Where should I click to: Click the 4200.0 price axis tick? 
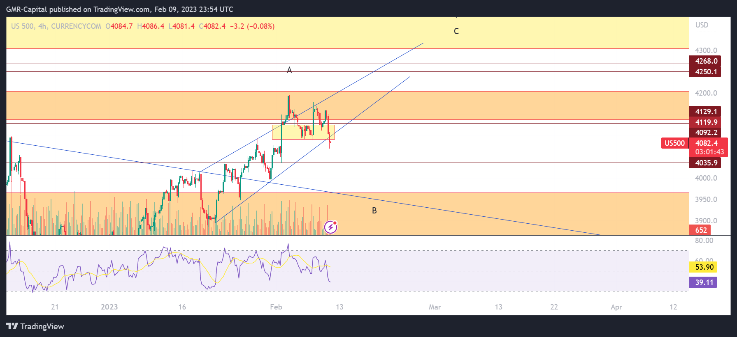pos(706,93)
